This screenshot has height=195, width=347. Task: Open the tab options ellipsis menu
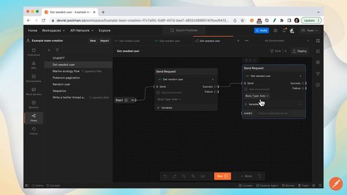(x=247, y=41)
